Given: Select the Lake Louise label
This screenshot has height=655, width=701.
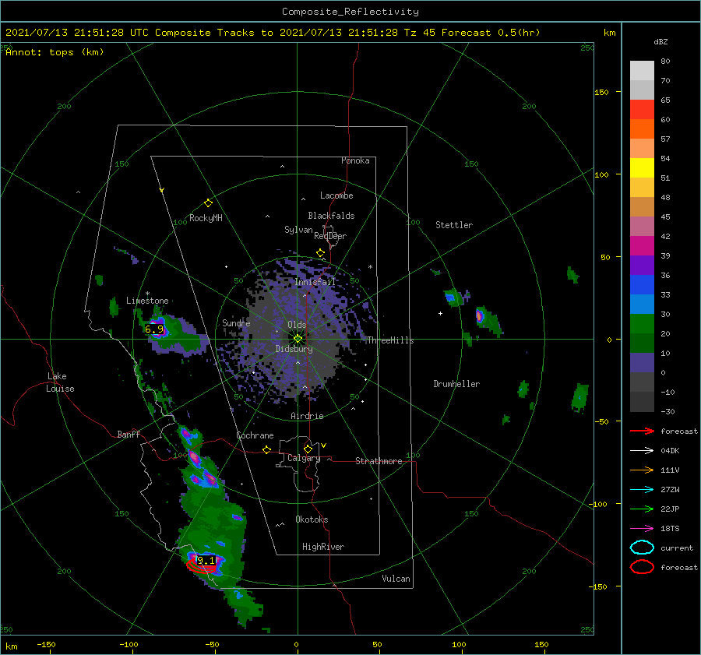Looking at the screenshot, I should point(61,382).
